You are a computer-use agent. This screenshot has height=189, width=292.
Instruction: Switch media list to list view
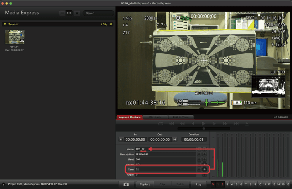tap(62, 13)
